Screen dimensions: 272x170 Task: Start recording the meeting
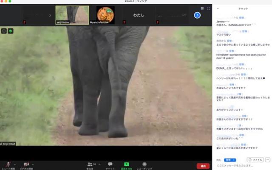144,164
